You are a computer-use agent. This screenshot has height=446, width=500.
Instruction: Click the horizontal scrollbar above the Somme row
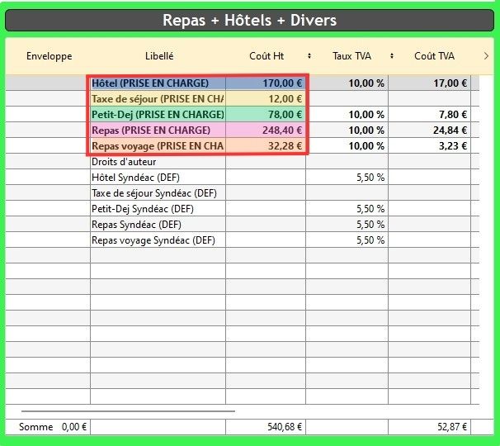click(x=128, y=410)
